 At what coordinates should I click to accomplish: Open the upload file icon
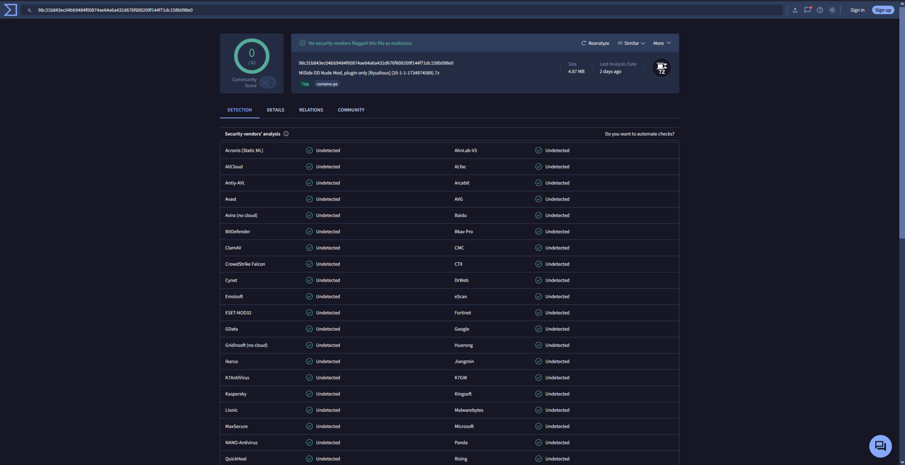point(795,10)
